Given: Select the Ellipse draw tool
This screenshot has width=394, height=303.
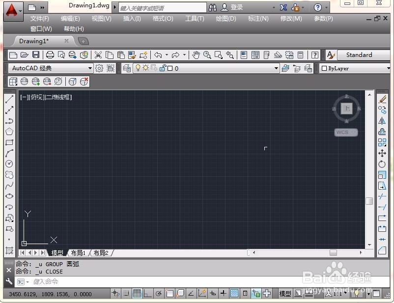Looking at the screenshot, I should click(9, 196).
